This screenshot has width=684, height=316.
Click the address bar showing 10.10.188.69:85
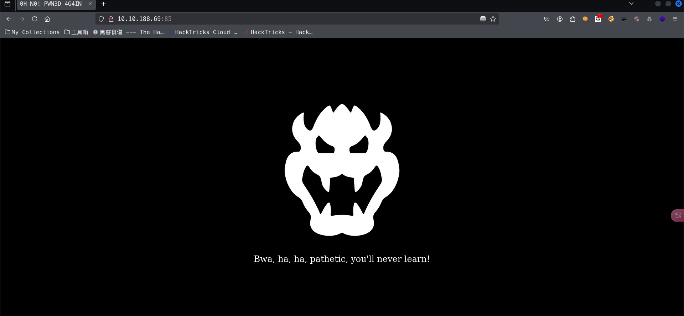coord(296,19)
